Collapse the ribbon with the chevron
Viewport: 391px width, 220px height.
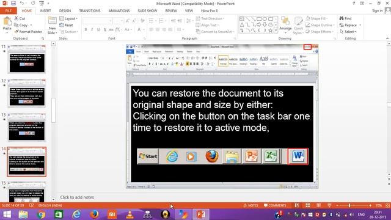387,38
